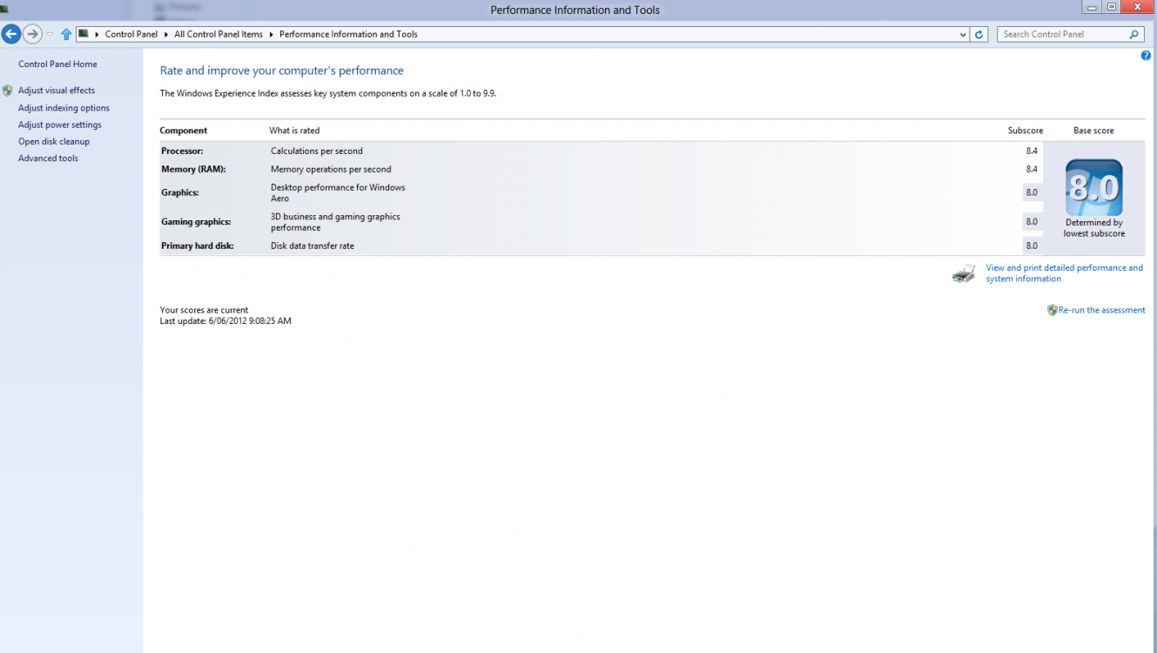Go back using the Back arrow button
This screenshot has width=1157, height=653.
[10, 34]
